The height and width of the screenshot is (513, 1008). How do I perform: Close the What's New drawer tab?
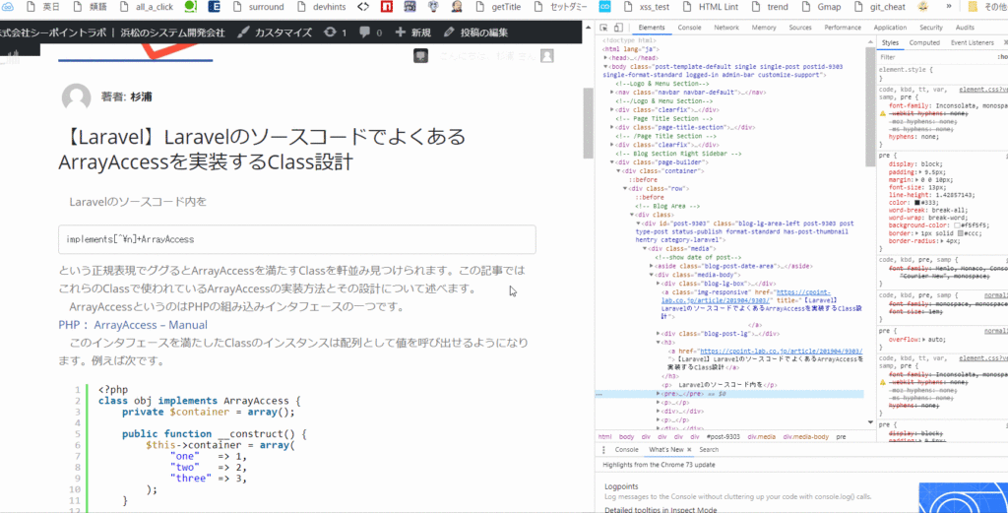[x=691, y=449]
